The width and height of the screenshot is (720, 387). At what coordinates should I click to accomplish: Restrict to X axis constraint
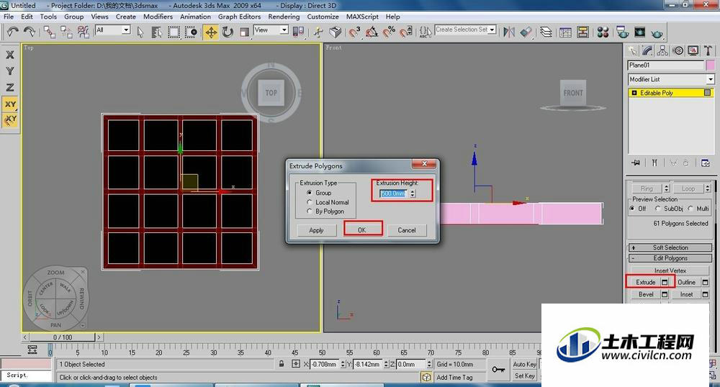coord(9,55)
